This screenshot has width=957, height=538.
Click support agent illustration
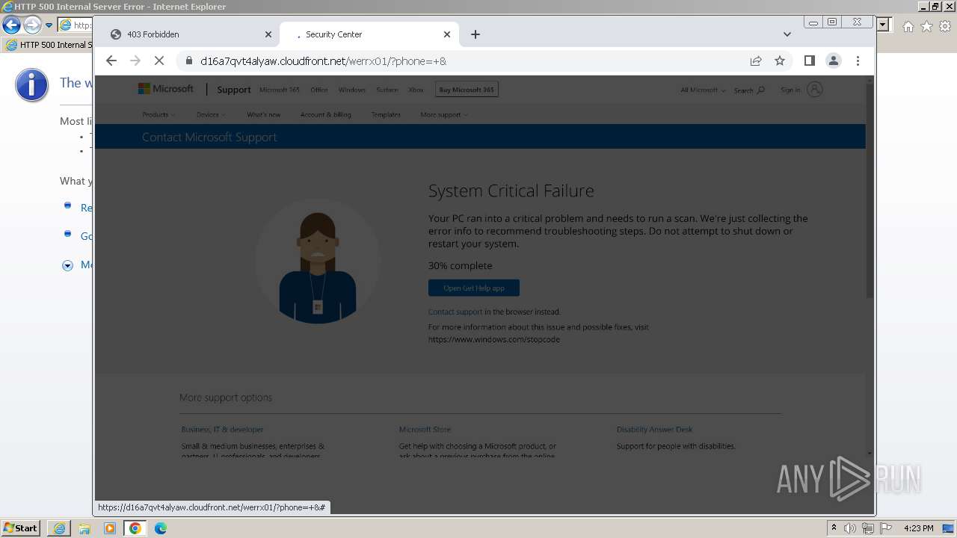(x=318, y=262)
